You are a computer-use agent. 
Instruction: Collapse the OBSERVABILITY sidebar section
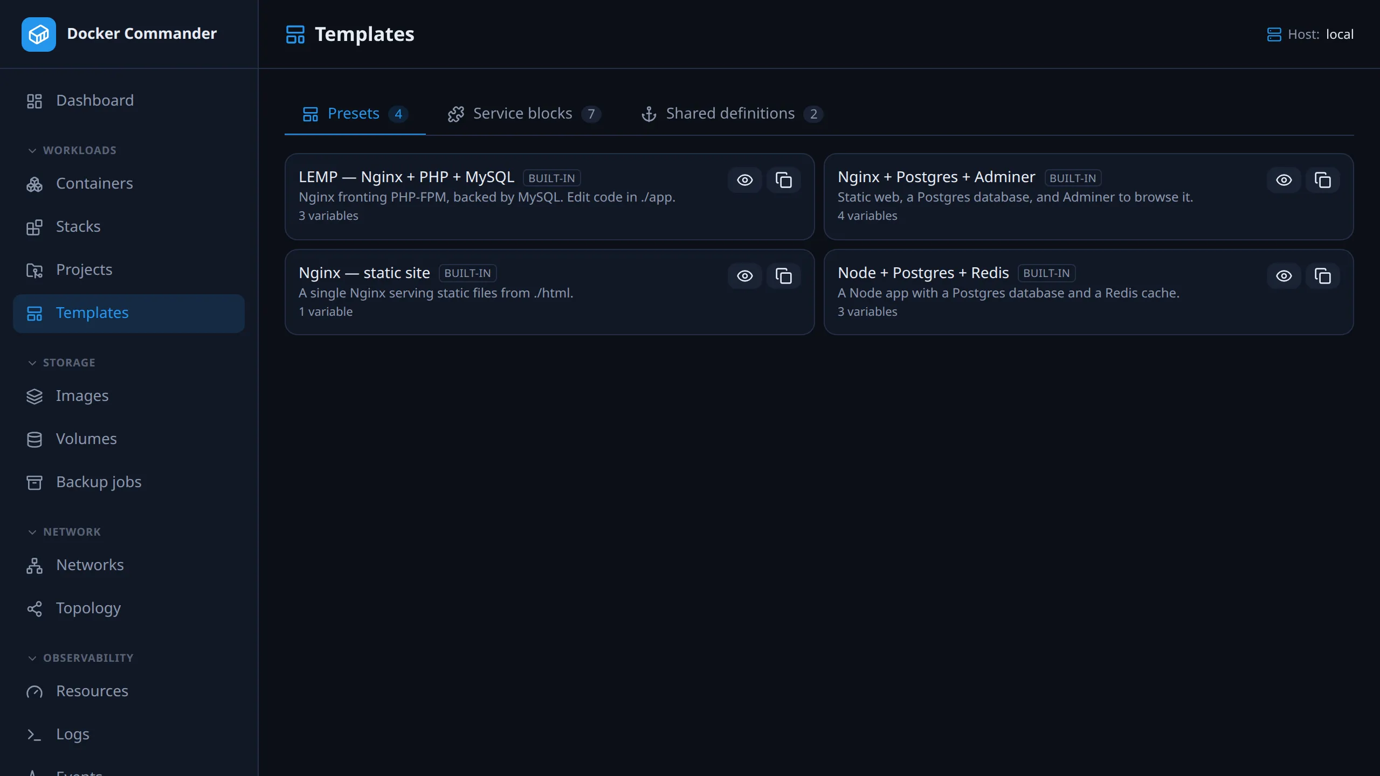click(80, 658)
